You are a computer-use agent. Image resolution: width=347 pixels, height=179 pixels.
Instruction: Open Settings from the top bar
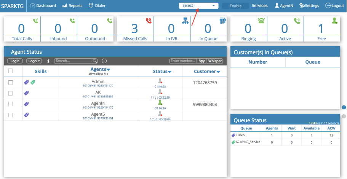(309, 6)
